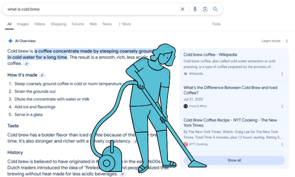The height and width of the screenshot is (177, 295).
Task: Switch to the Web tab
Action: 93,24
